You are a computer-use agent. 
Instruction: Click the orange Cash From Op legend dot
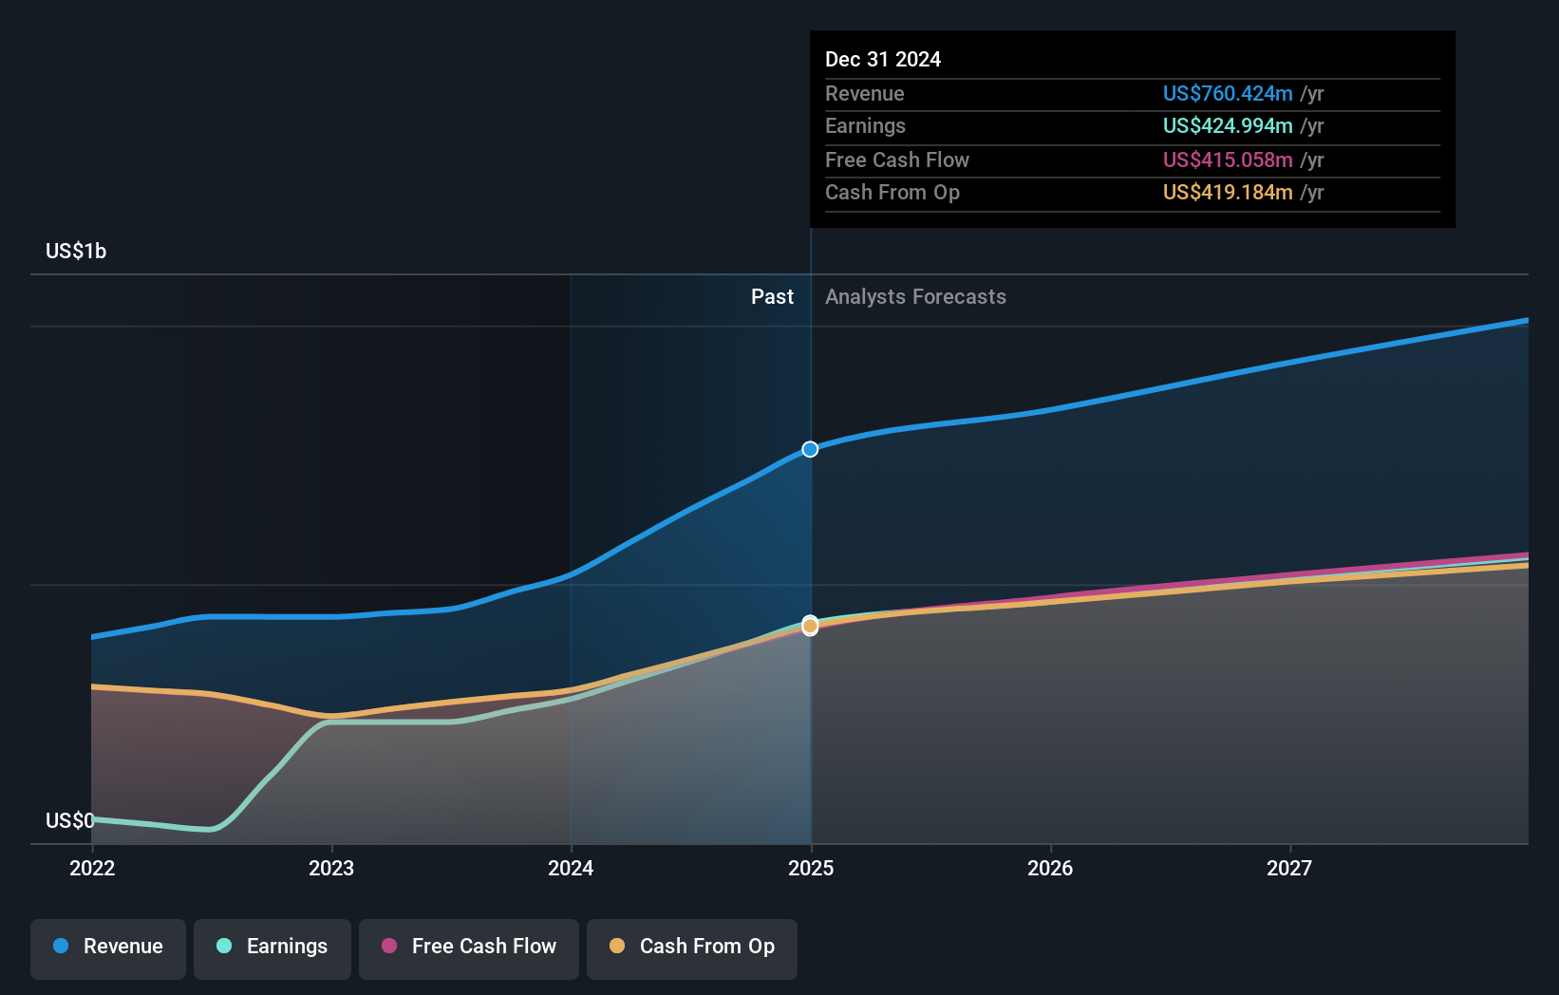coord(617,946)
